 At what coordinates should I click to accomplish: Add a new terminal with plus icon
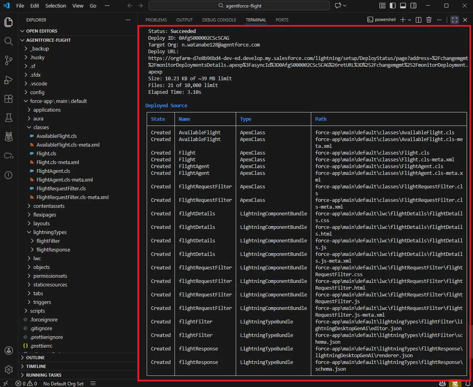click(x=402, y=20)
